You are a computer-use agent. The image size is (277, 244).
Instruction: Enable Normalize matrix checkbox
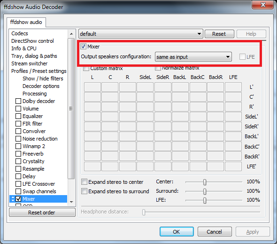pos(158,68)
